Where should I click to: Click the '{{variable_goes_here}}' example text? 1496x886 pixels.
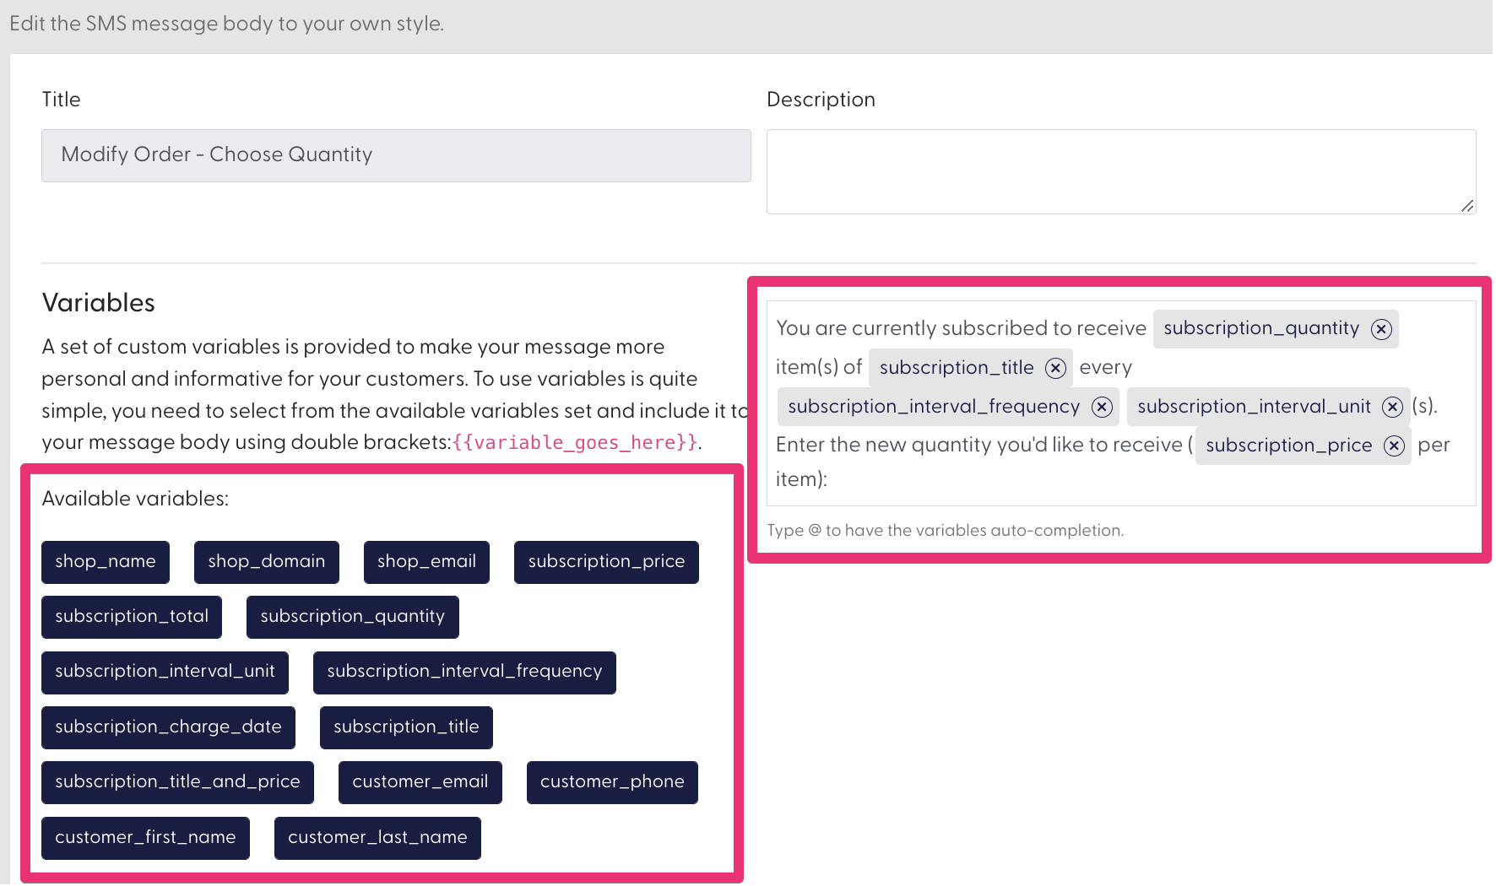(575, 443)
